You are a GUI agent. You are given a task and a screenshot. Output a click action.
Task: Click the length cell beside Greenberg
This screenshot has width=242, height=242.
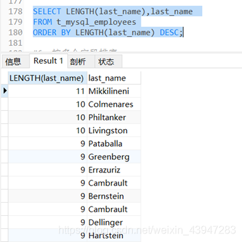click(48, 157)
